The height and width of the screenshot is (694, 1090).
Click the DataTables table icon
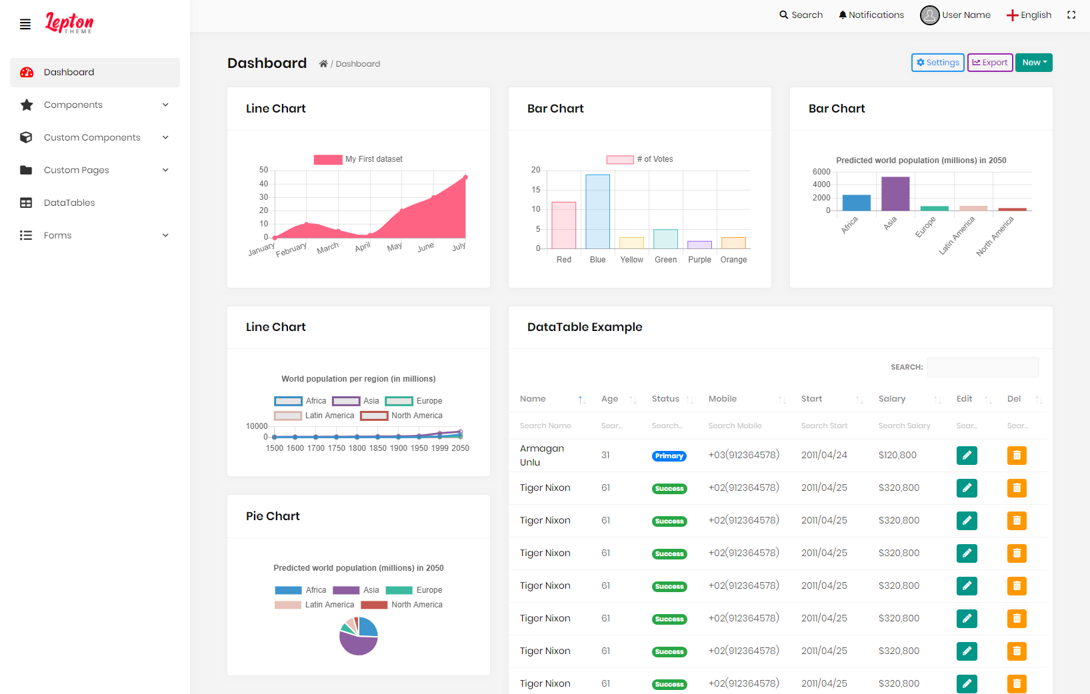pyautogui.click(x=27, y=202)
